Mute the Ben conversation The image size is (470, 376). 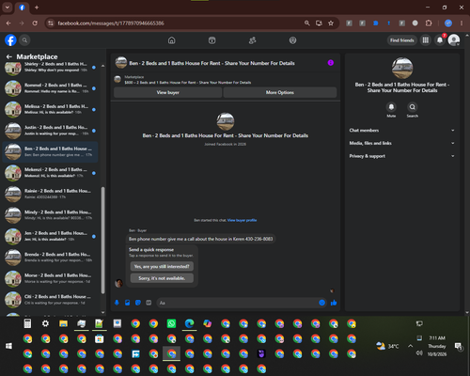[x=391, y=107]
